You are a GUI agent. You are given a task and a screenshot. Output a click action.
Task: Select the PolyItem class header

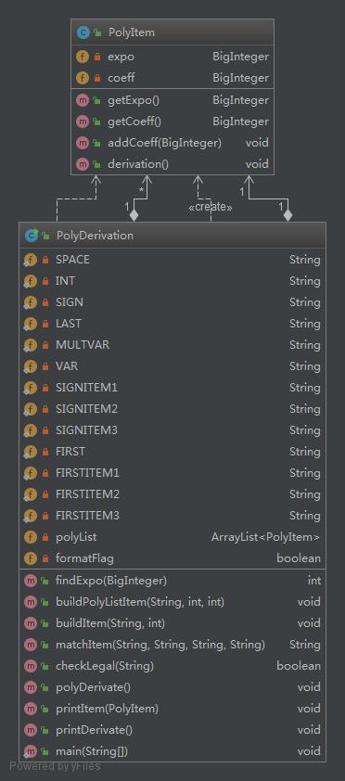(172, 32)
